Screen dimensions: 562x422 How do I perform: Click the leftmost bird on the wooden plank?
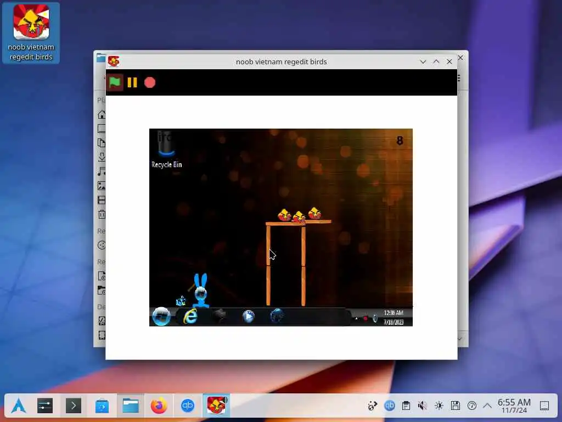click(284, 215)
